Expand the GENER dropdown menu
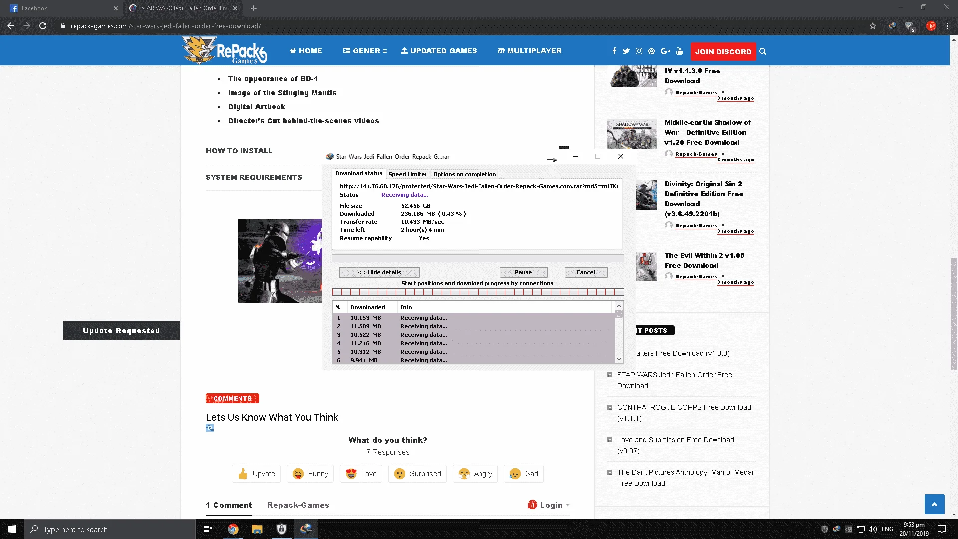 tap(365, 51)
